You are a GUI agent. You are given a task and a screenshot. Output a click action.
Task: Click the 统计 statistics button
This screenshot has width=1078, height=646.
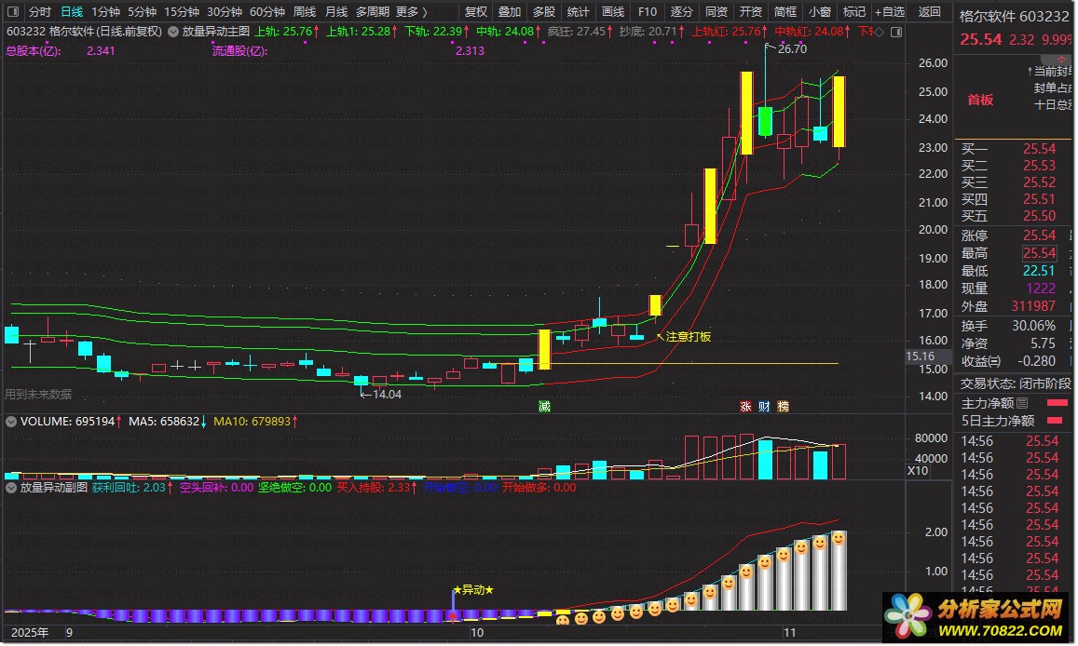pos(579,12)
